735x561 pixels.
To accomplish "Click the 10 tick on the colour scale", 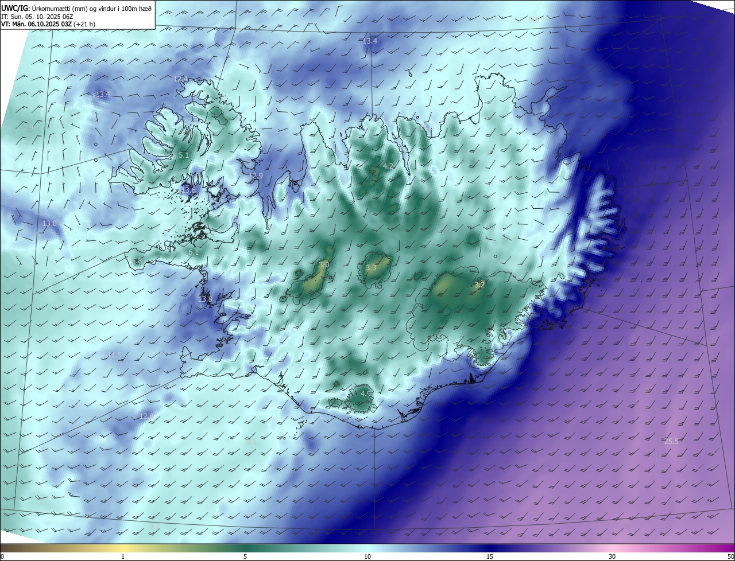I will coord(367,556).
